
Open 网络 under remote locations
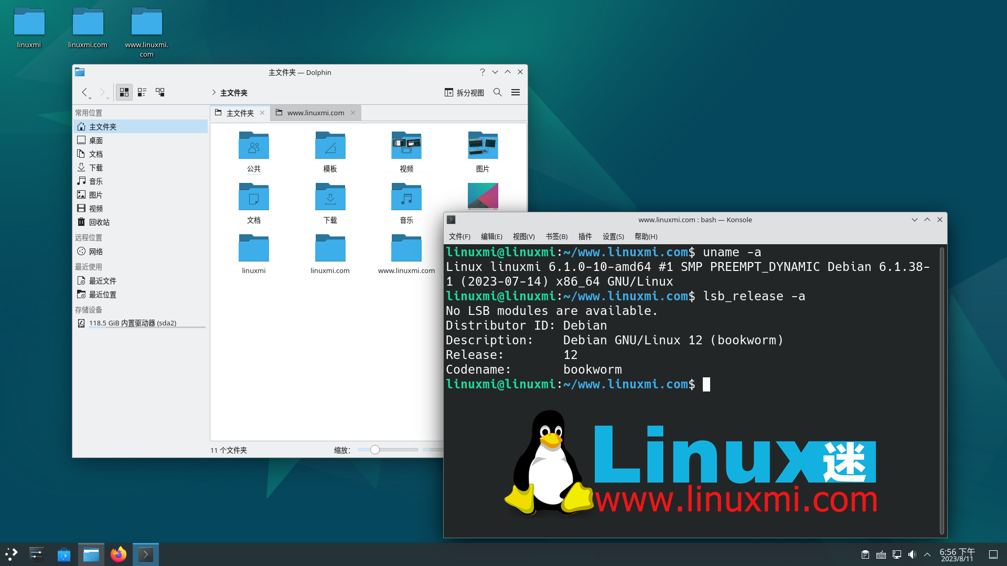(x=141, y=251)
